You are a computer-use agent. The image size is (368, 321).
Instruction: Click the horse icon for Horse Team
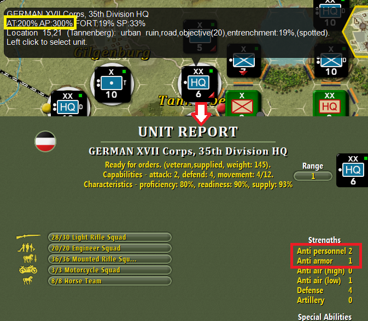(28, 280)
